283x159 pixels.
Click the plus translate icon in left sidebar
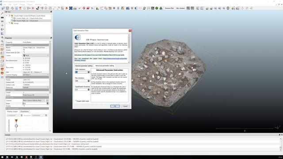pos(2,37)
